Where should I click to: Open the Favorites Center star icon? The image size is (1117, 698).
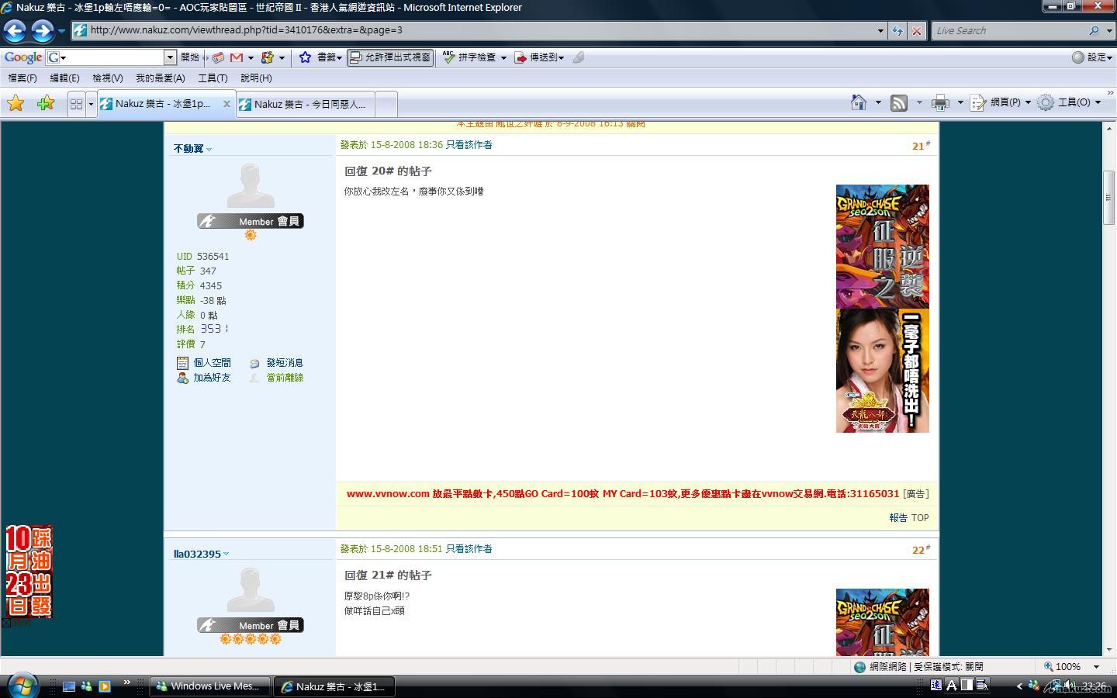[16, 103]
